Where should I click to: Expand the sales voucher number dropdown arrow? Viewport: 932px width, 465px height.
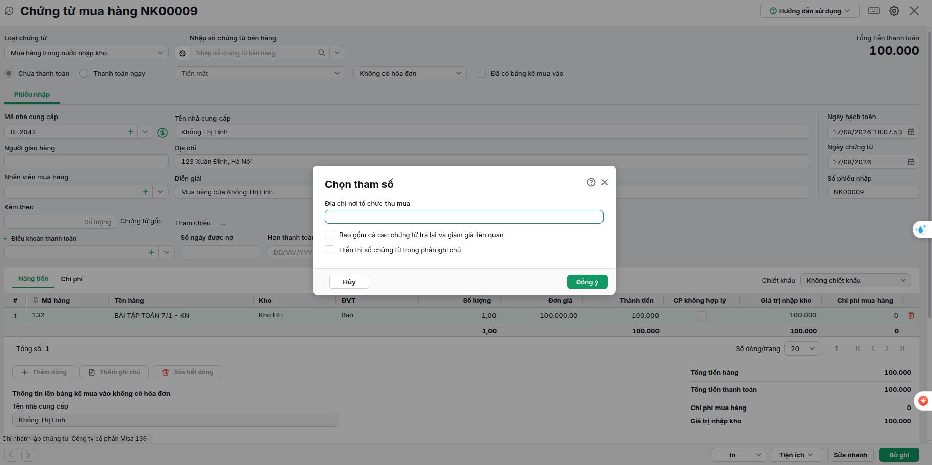337,53
